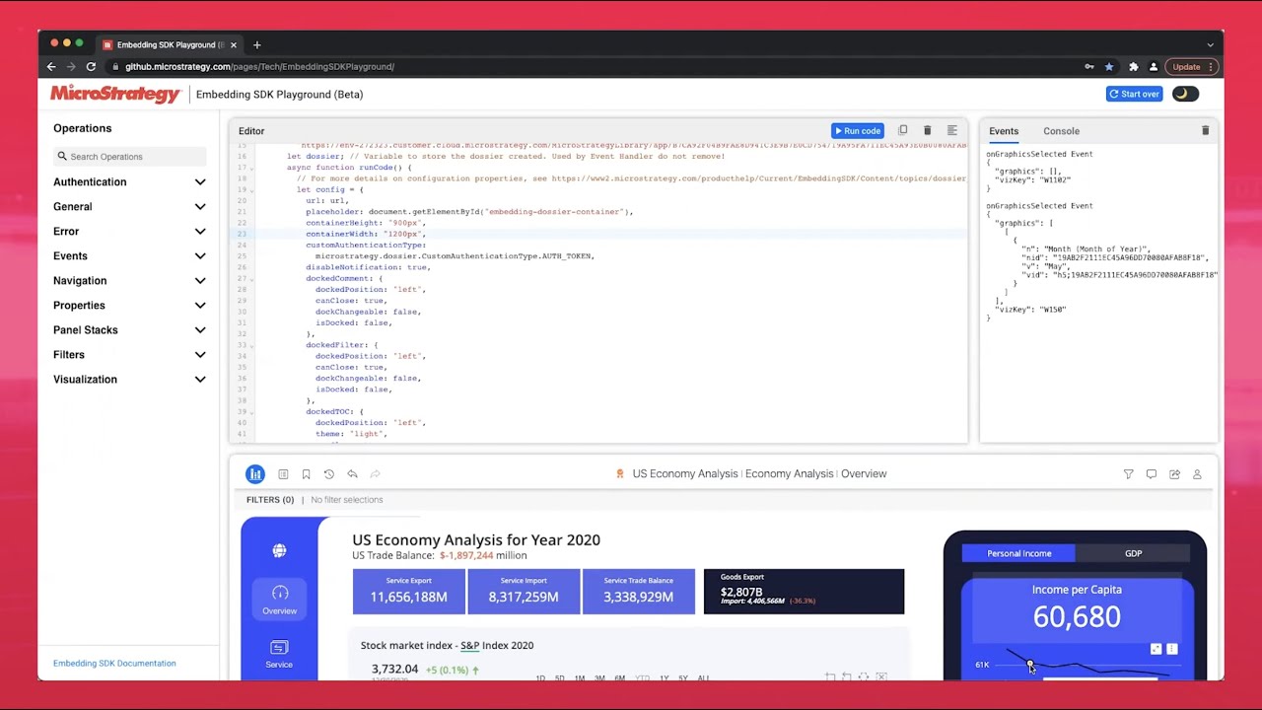The width and height of the screenshot is (1262, 710).
Task: Expand the Panel Stacks operations section
Action: [x=129, y=330]
